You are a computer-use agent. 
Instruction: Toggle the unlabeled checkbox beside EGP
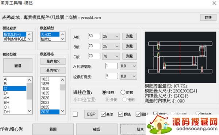pyautogui.click(x=75, y=114)
